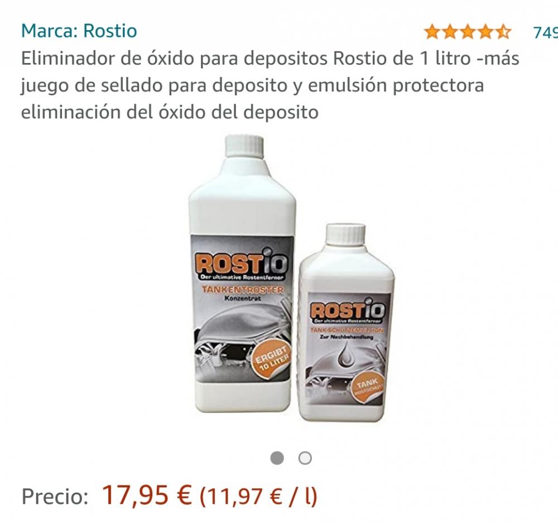Click the 'Tankentroster Konzentrat' label text

[243, 294]
